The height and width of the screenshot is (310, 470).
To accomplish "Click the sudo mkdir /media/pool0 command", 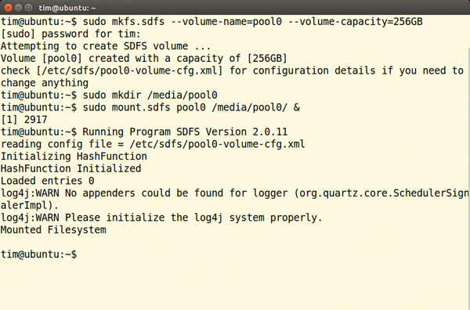I will click(x=150, y=96).
